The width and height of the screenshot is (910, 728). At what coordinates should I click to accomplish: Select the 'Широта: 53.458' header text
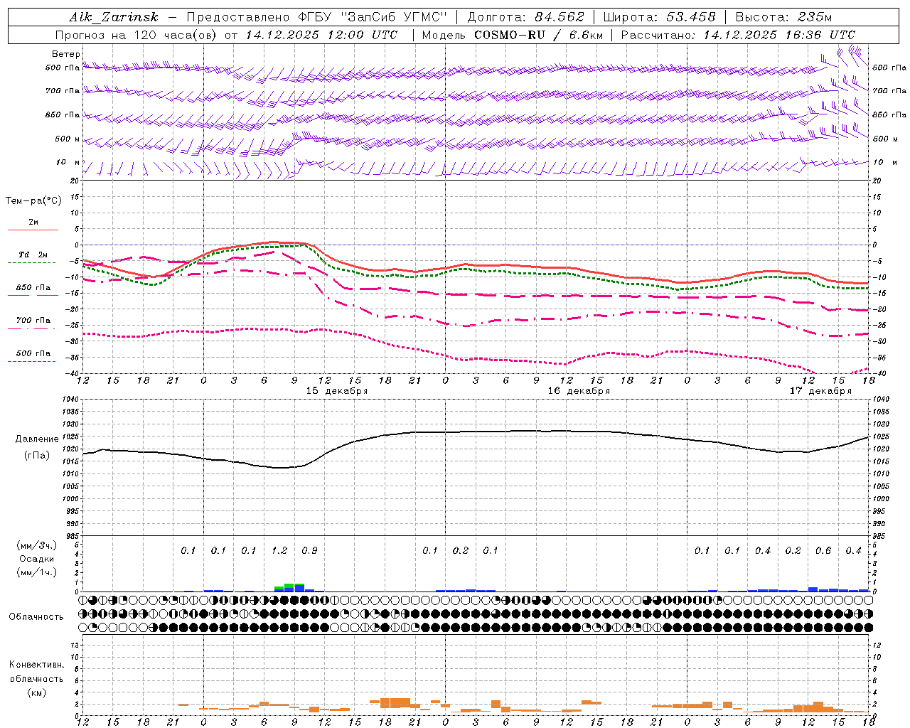659,17
